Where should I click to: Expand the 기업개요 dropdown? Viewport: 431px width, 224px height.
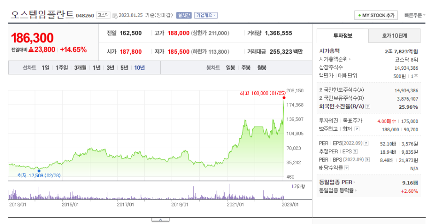tap(206, 15)
